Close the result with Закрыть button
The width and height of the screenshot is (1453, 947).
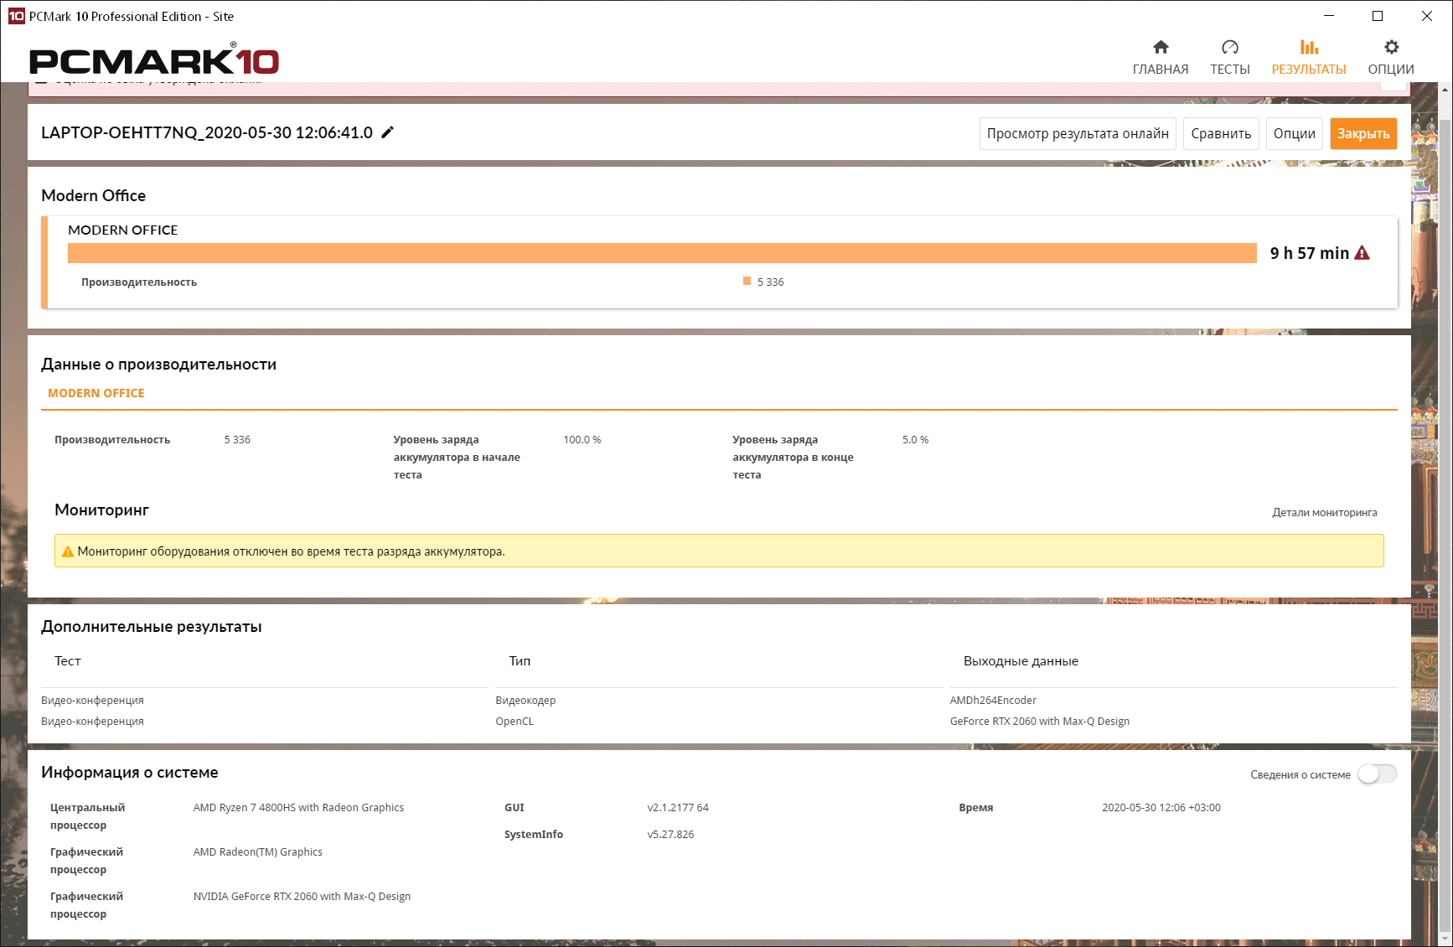coord(1363,134)
